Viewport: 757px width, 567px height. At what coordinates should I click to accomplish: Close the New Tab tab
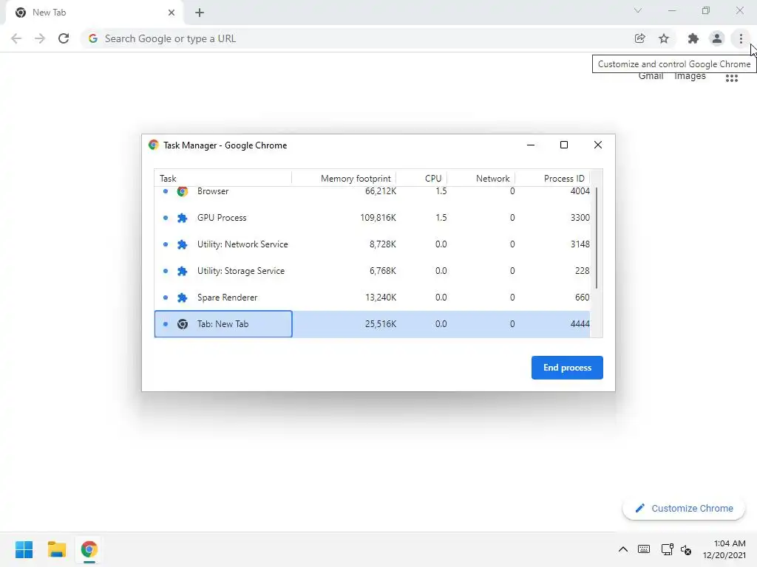tap(172, 13)
